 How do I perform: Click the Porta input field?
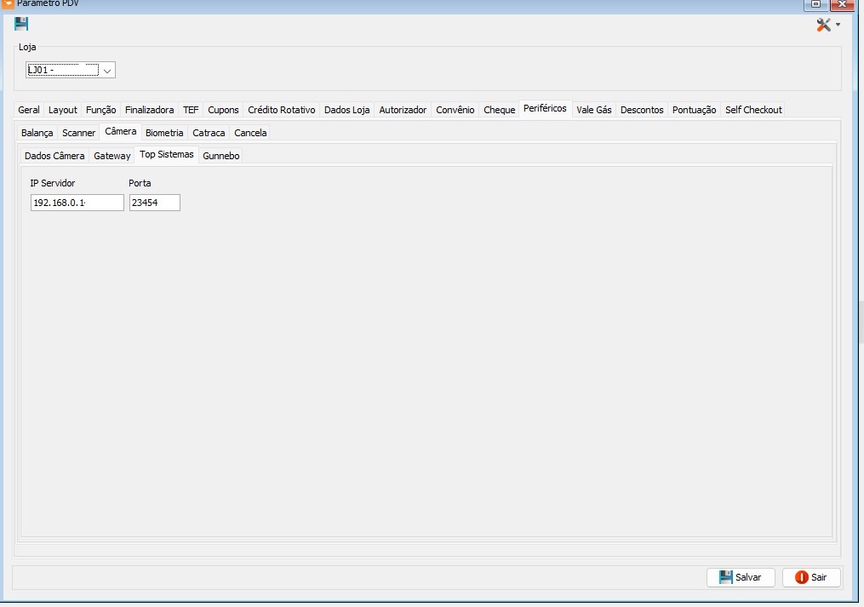point(154,203)
